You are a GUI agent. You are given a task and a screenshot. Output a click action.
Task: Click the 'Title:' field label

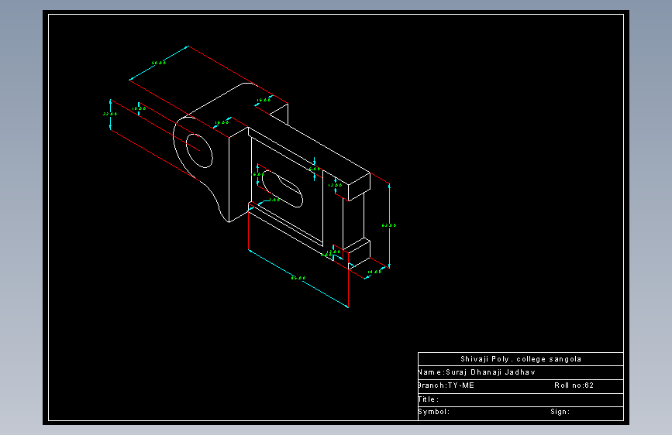(x=428, y=399)
